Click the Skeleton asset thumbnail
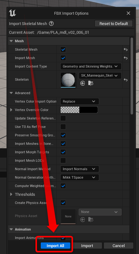Viewport: 139px width, 254px height. (68, 80)
